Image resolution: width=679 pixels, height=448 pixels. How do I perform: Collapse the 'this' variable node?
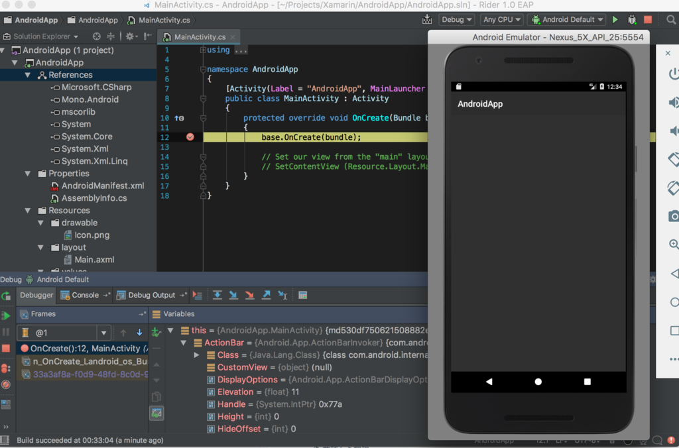tap(170, 330)
